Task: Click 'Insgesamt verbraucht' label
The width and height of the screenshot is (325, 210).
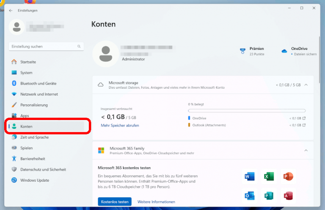Action: click(116, 109)
